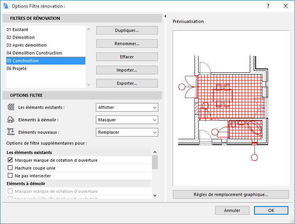Click the Annuler button
Image resolution: width=295 pixels, height=224 pixels.
click(232, 210)
